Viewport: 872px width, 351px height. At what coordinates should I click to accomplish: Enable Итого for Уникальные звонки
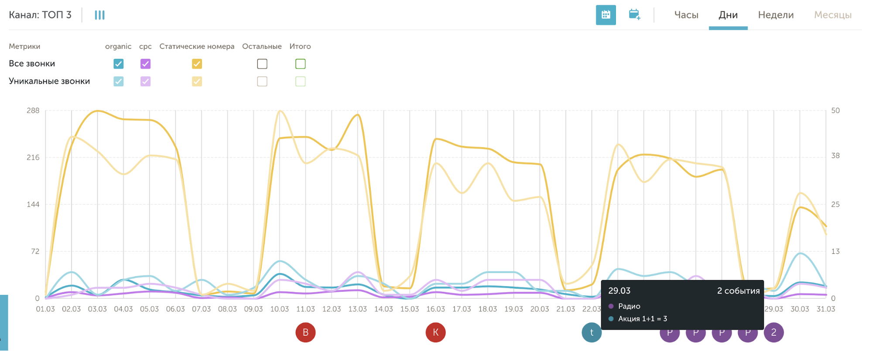pos(300,81)
